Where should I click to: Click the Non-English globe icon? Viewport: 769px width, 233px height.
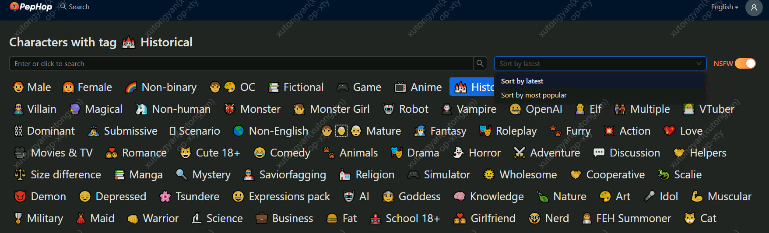[239, 131]
